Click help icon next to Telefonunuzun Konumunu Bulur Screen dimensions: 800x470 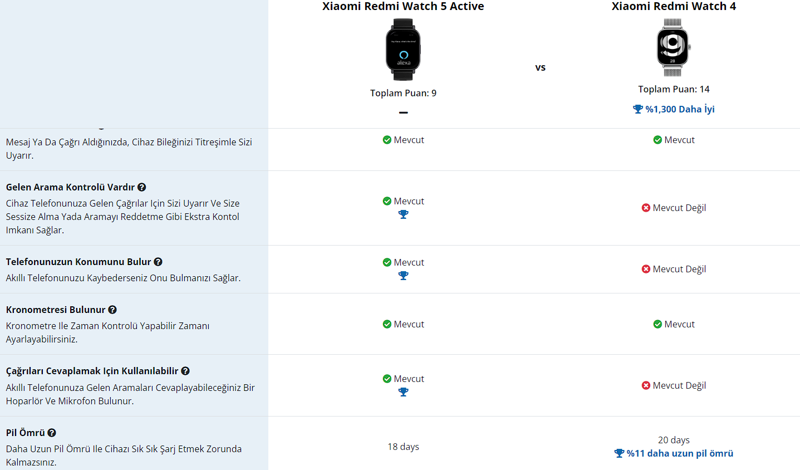click(158, 262)
